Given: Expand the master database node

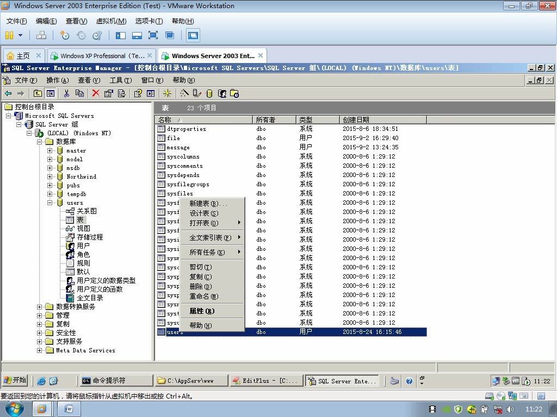Looking at the screenshot, I should [x=49, y=151].
